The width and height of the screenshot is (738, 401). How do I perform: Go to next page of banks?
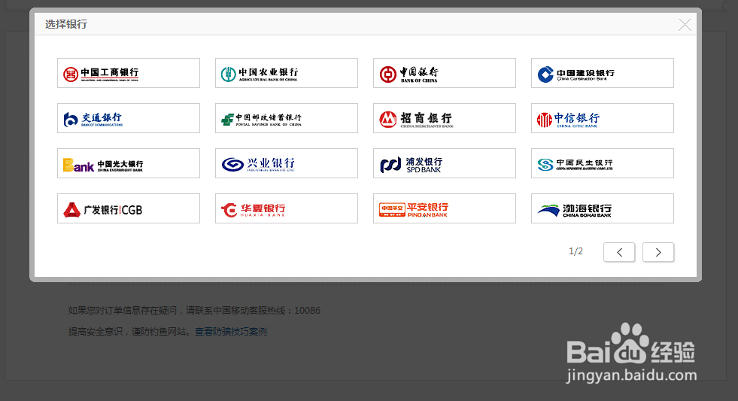tap(658, 252)
